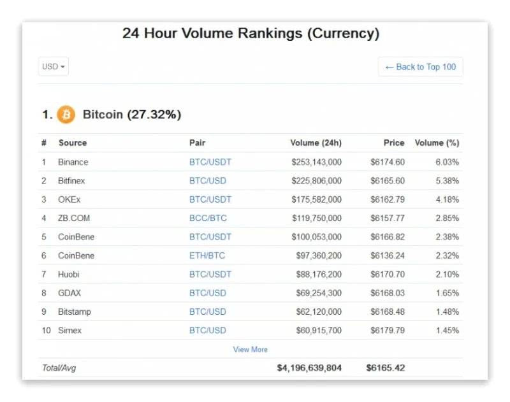Select the OKEx source name

(x=69, y=199)
